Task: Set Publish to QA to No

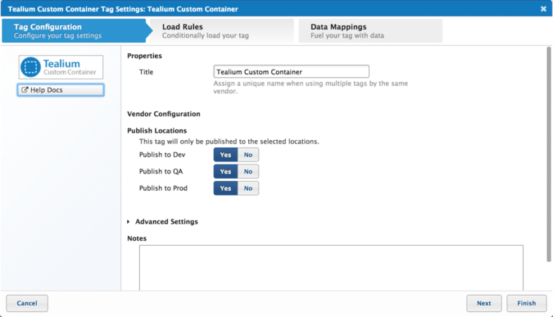Action: pos(248,171)
